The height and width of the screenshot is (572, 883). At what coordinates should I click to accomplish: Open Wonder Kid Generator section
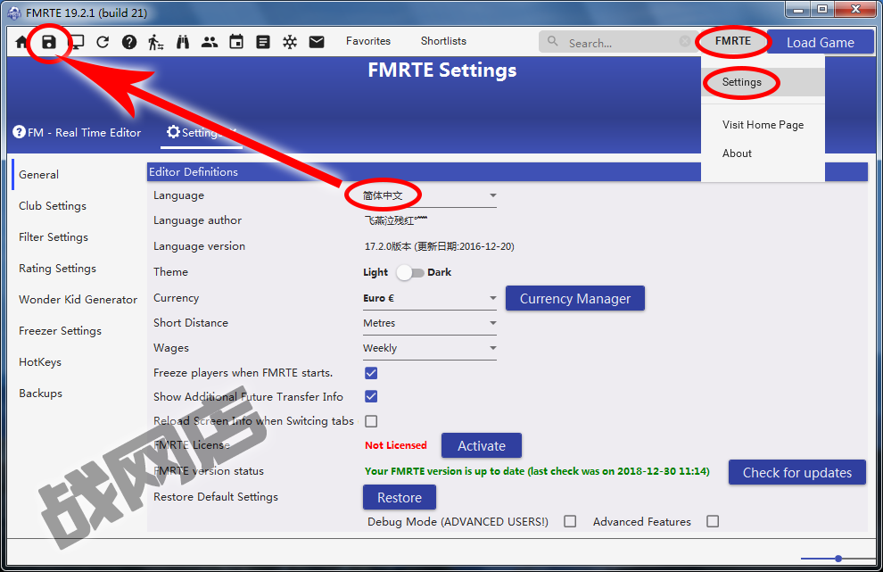[77, 300]
